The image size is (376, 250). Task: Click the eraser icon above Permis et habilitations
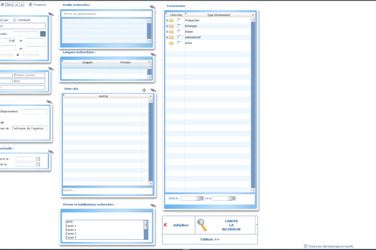click(153, 205)
